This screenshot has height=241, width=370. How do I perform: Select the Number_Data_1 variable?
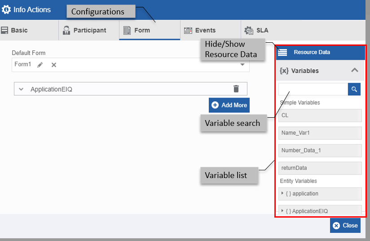(320, 151)
